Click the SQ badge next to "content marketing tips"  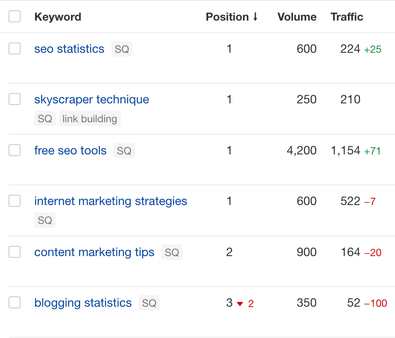click(172, 252)
